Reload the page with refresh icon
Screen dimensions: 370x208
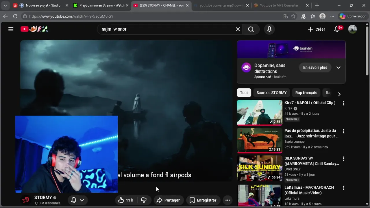(15, 16)
